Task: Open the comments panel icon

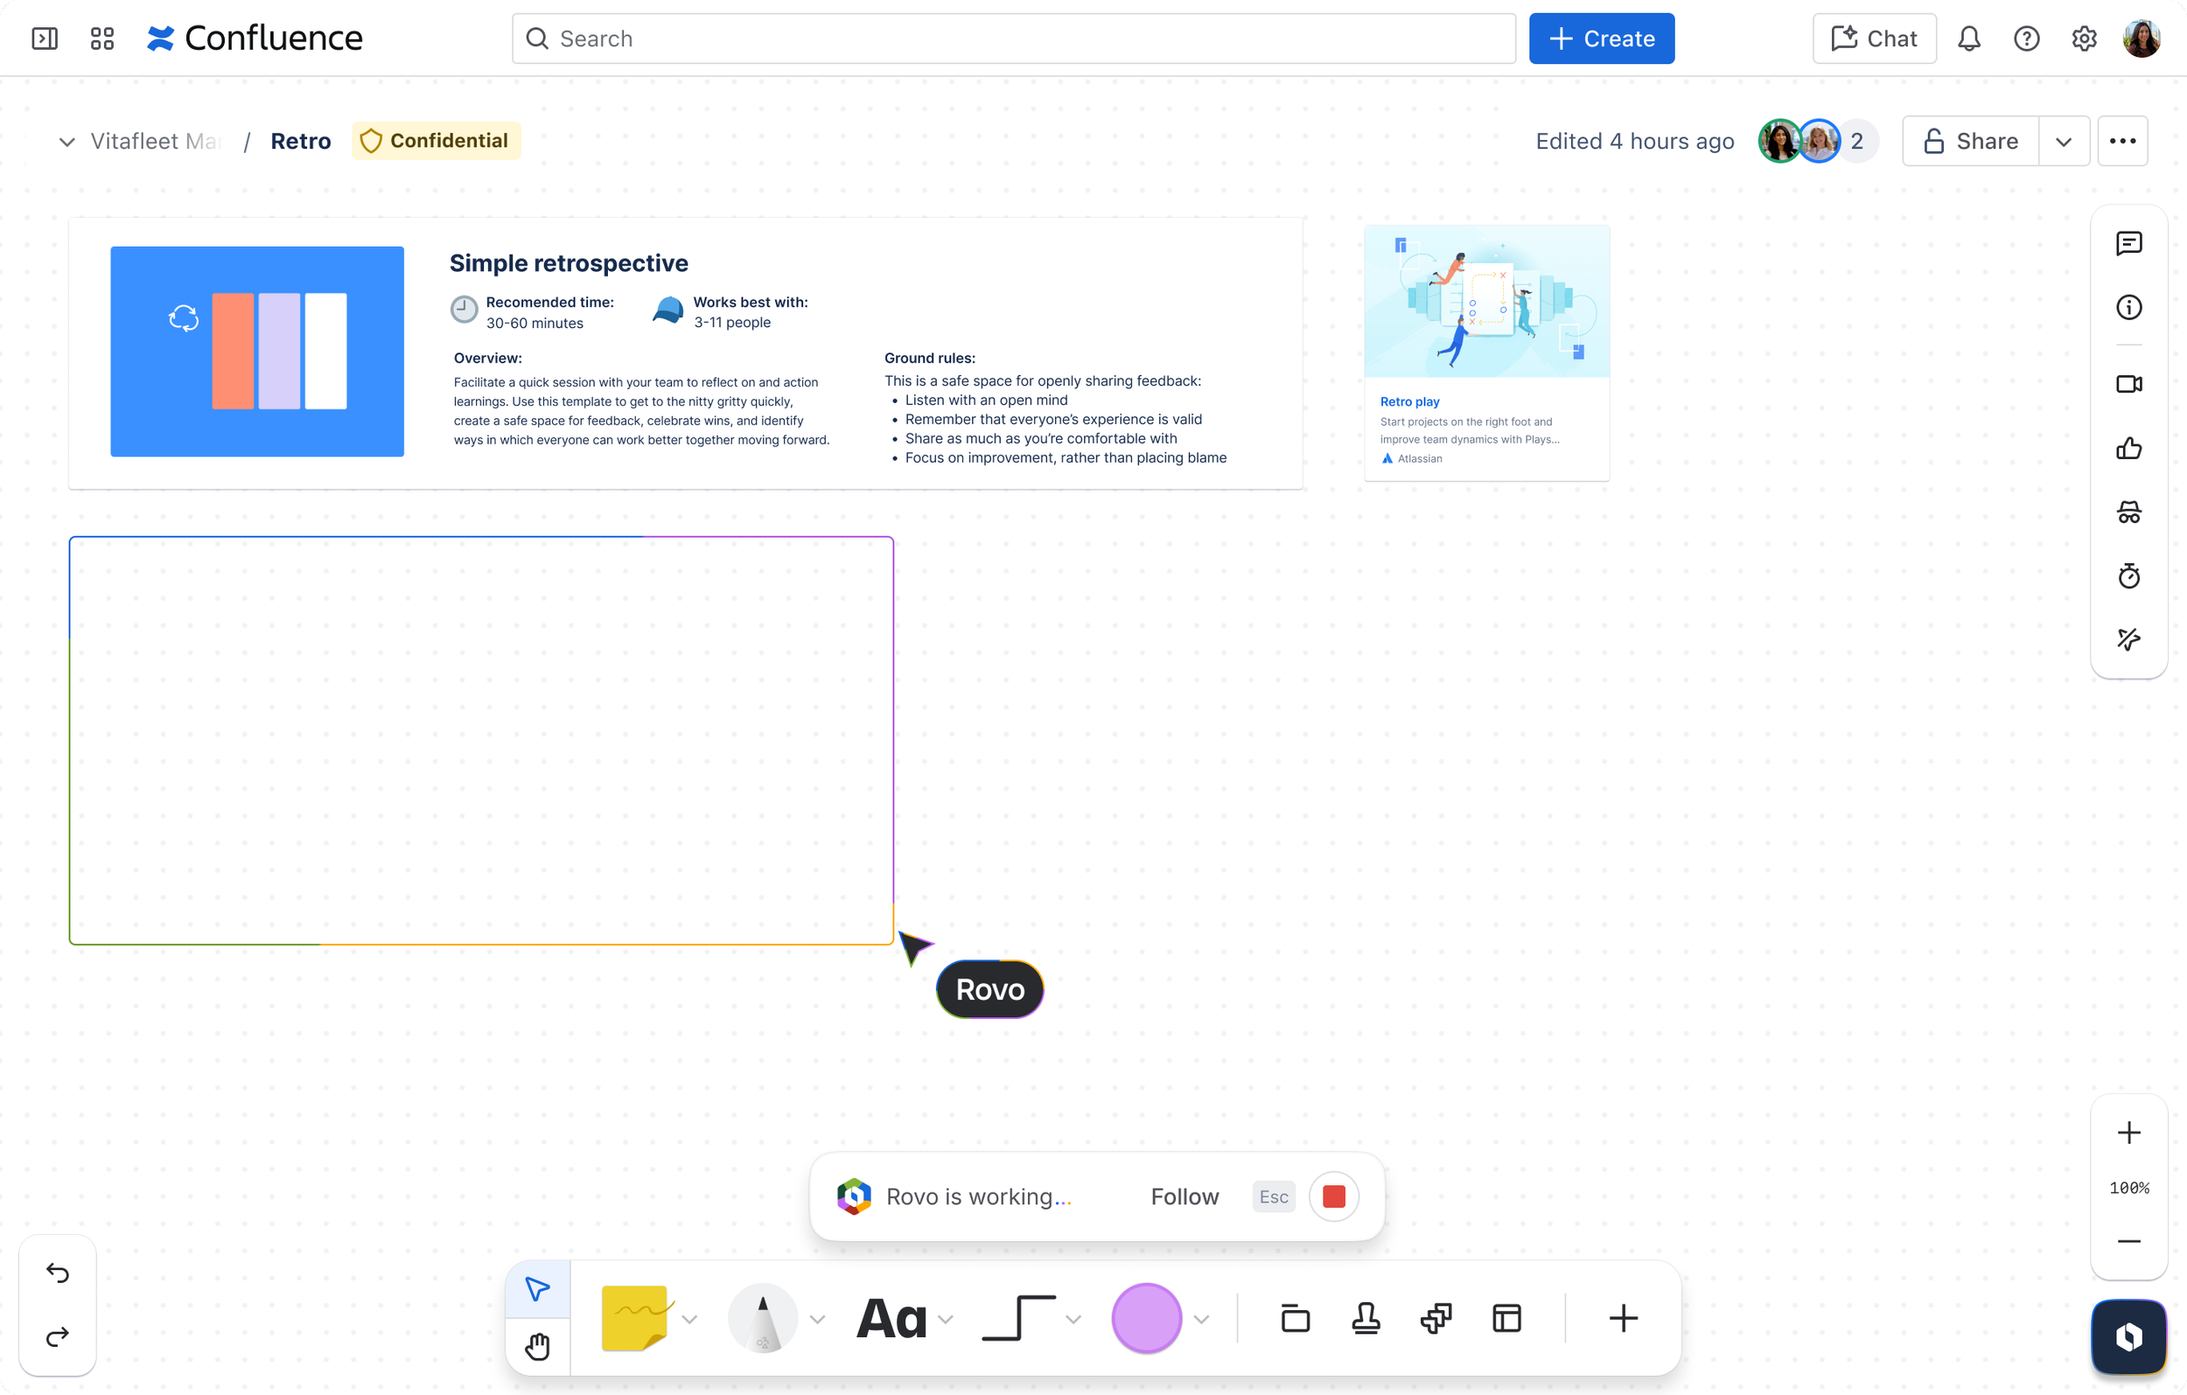Action: tap(2128, 243)
